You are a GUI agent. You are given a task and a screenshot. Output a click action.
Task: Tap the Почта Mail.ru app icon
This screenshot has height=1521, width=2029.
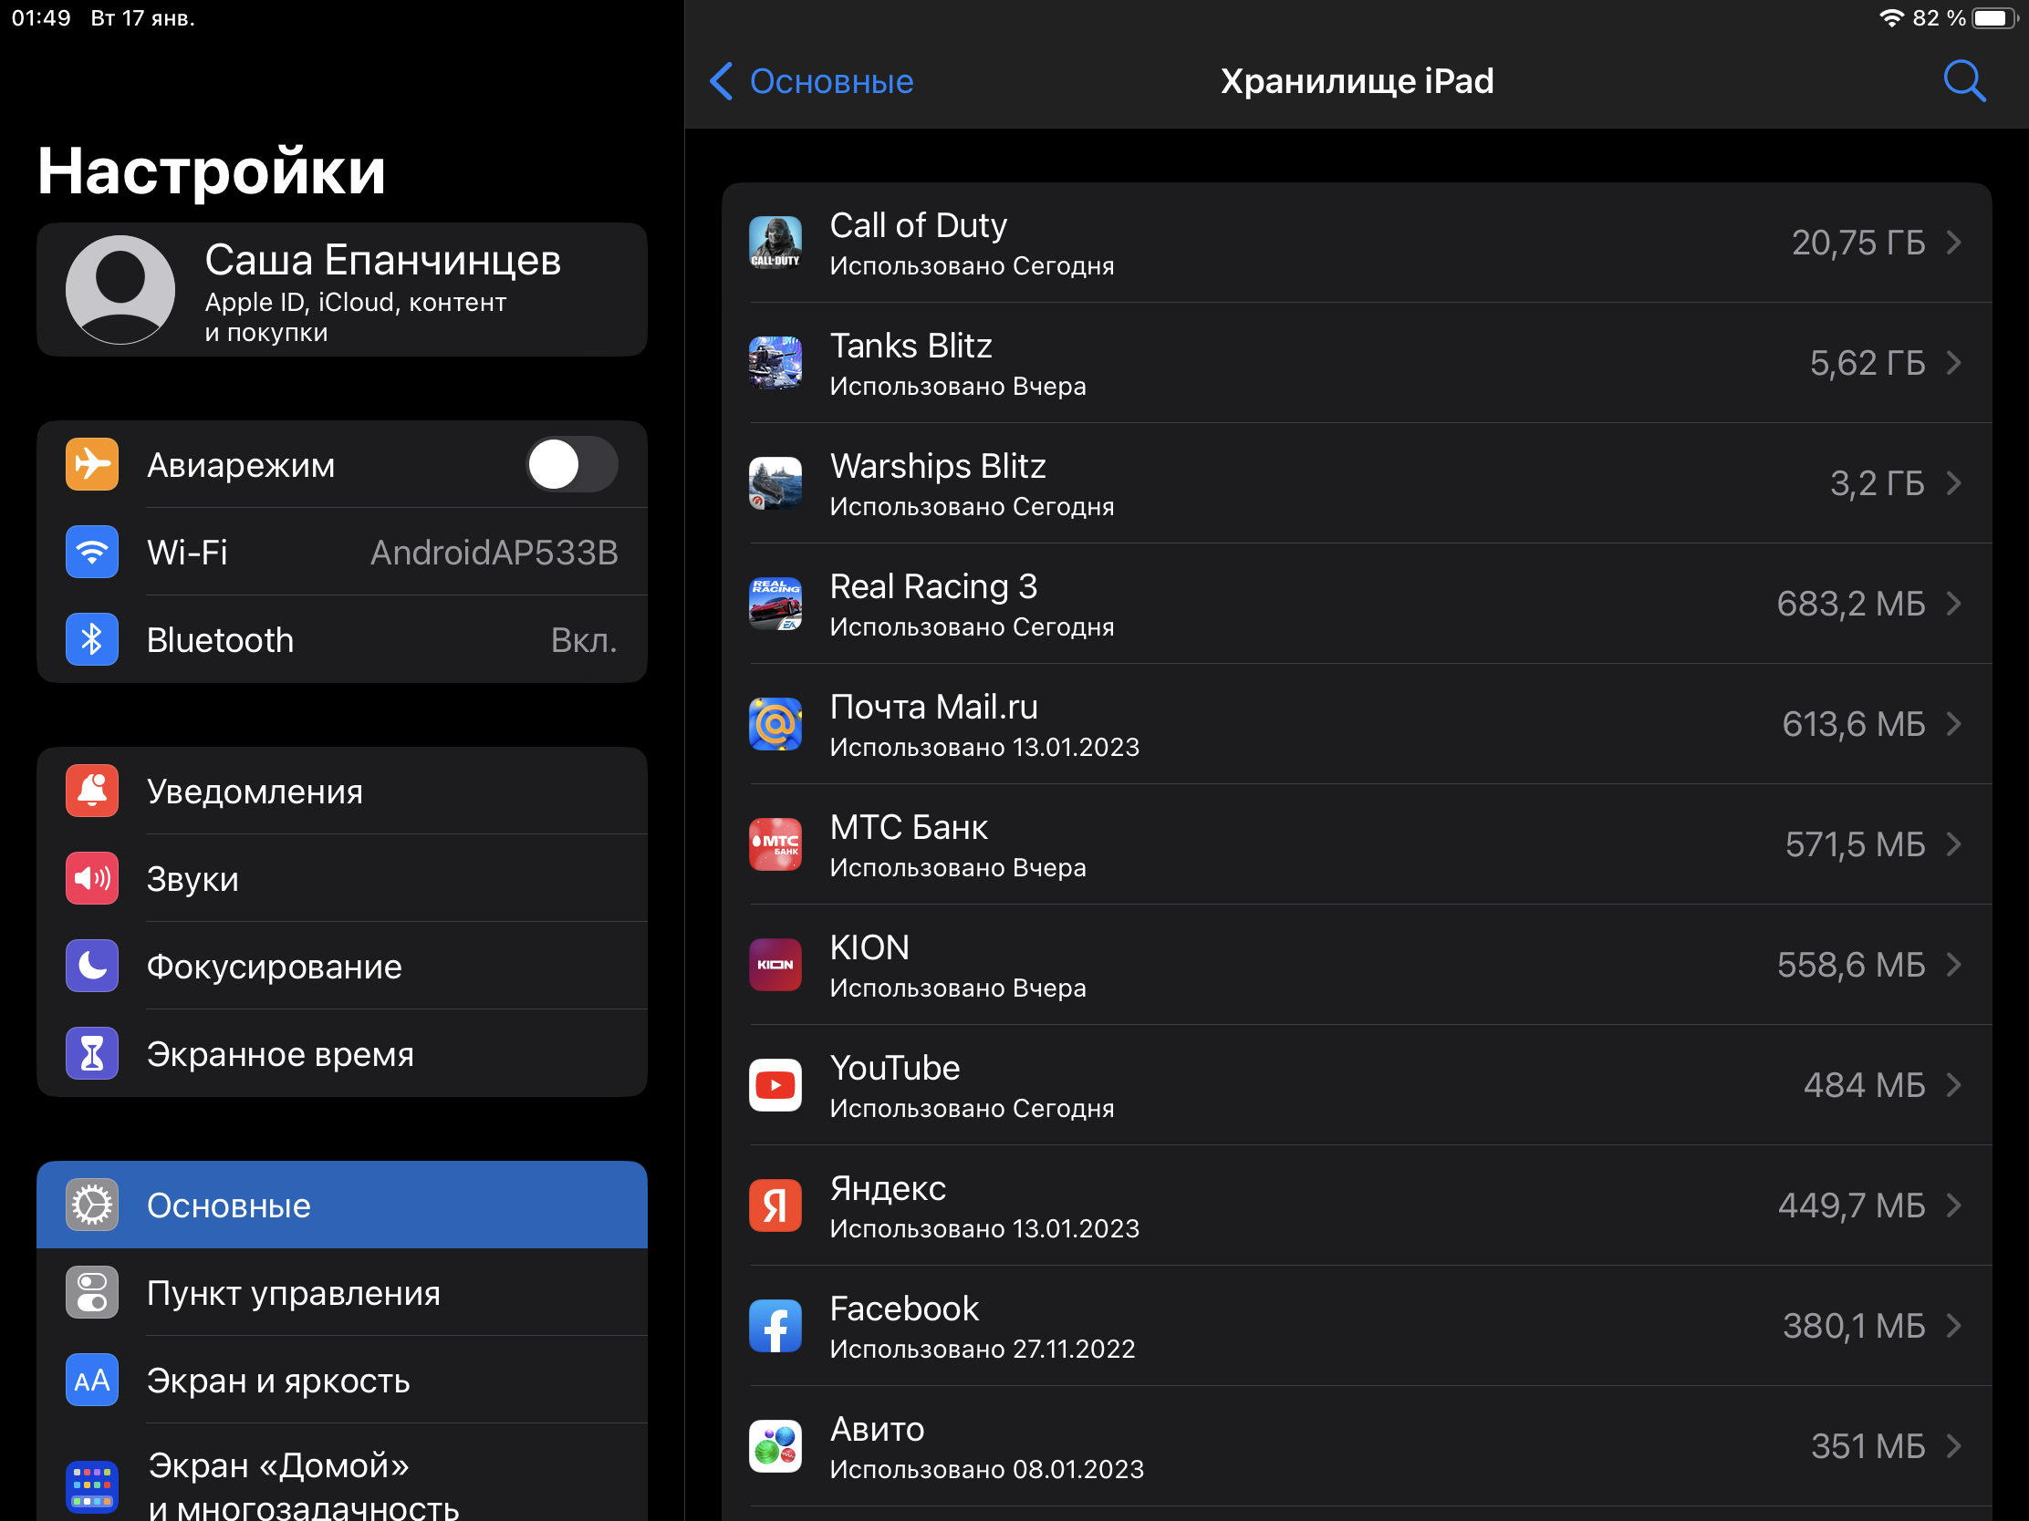pyautogui.click(x=775, y=724)
